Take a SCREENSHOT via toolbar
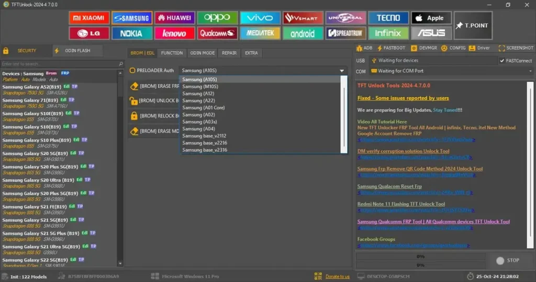The height and width of the screenshot is (282, 536). (x=516, y=48)
